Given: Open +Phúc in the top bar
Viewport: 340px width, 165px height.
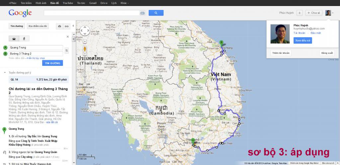Looking at the screenshot, I should [x=13, y=3].
